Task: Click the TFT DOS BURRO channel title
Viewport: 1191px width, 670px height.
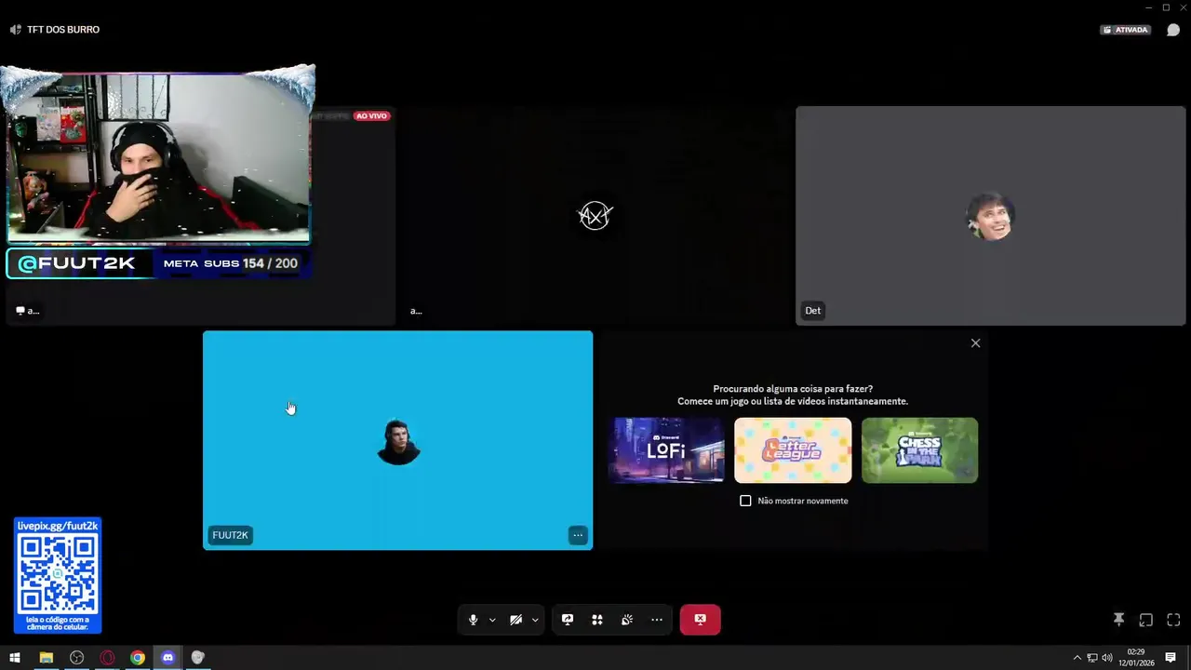Action: point(63,30)
